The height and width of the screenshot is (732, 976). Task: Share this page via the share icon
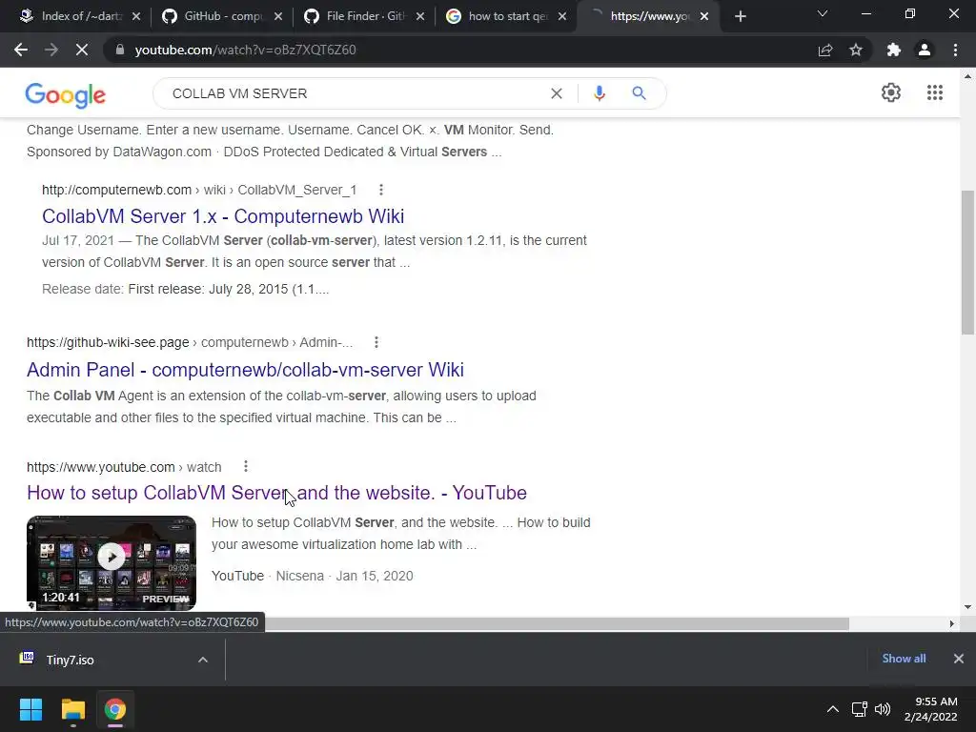click(825, 50)
